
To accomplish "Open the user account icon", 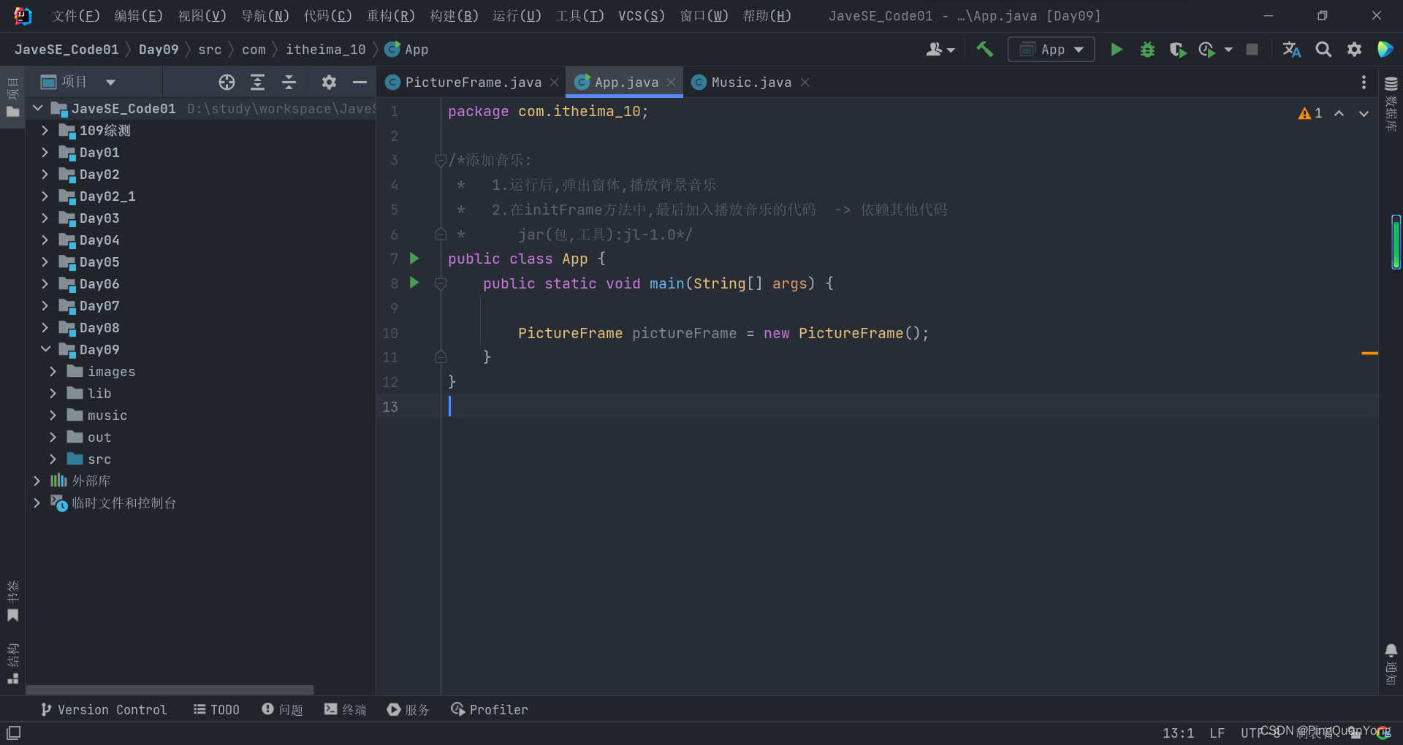I will coord(940,49).
